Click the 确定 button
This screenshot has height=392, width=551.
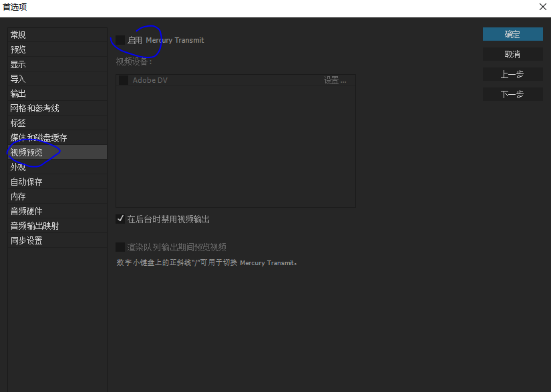coord(513,34)
